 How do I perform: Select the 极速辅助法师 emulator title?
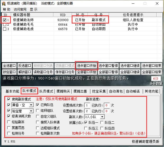coord(23,20)
